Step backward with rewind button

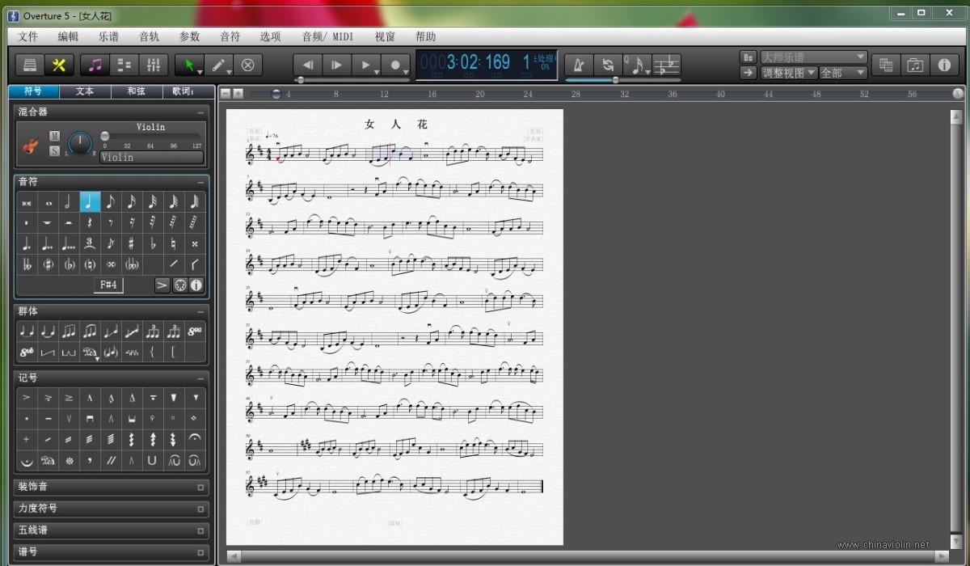308,65
